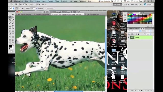The height and width of the screenshot is (92, 163).
Task: Switch to the Paths tab
Action: [137, 28]
